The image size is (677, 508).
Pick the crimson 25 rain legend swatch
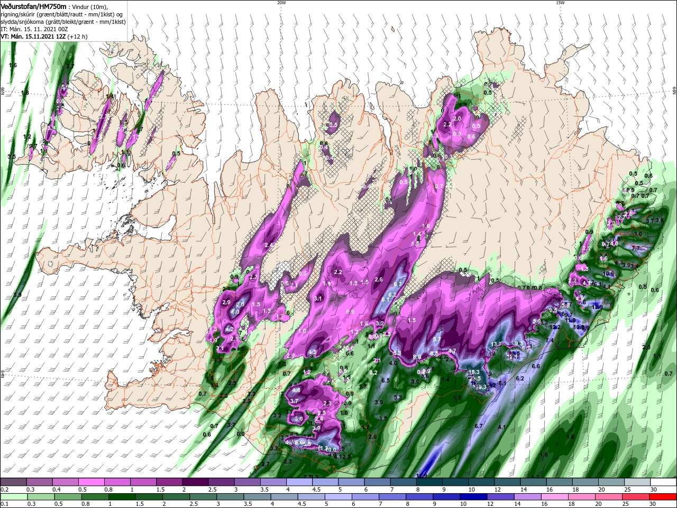click(x=637, y=497)
